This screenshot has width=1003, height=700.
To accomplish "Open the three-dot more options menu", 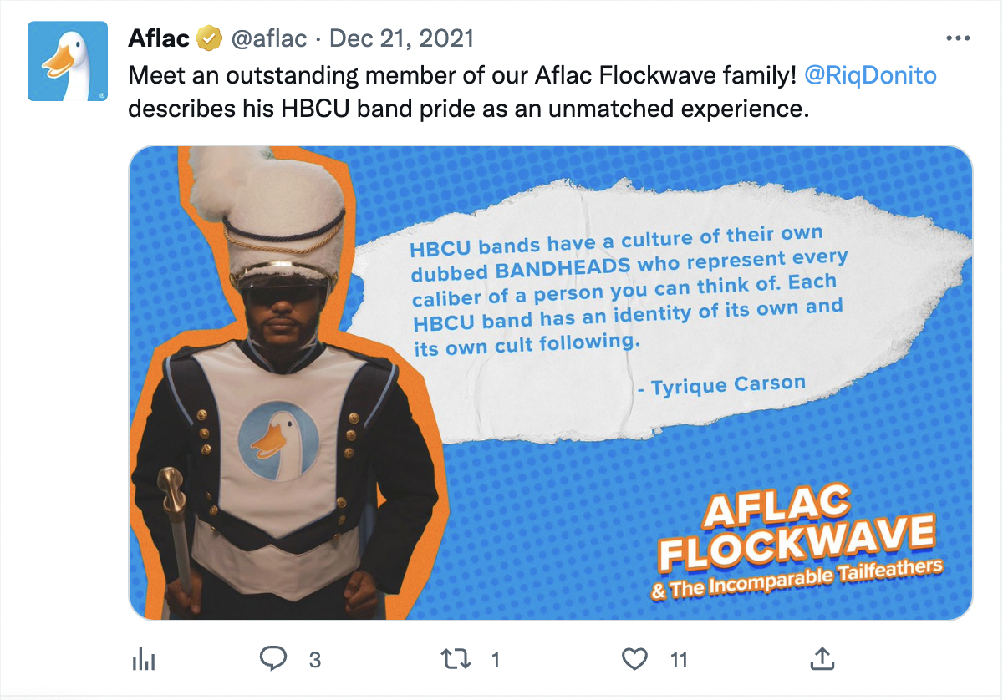I will [x=957, y=38].
